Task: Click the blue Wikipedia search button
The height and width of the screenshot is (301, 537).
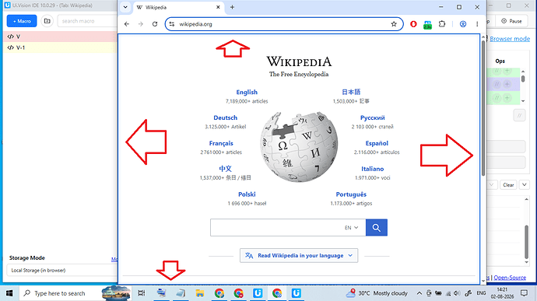Action: (377, 227)
